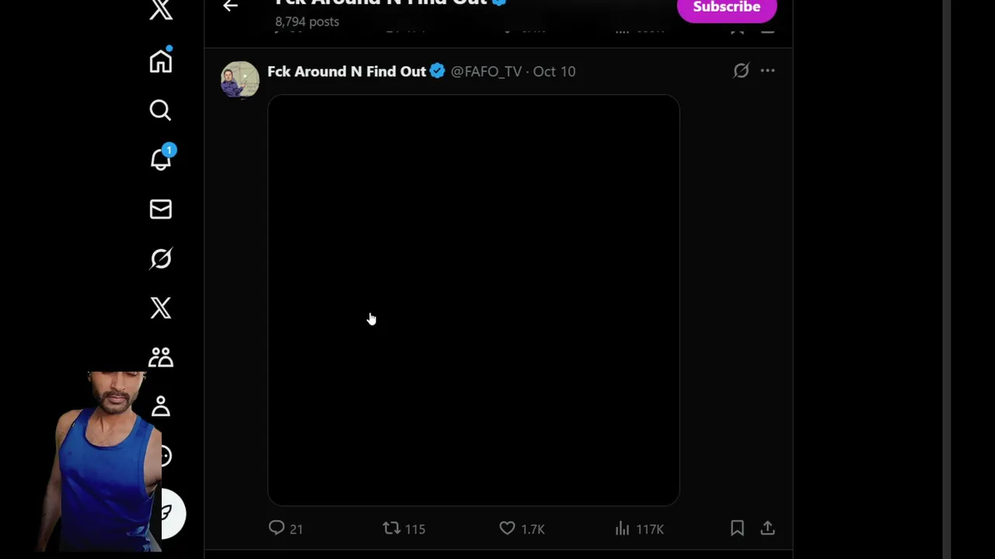
Task: Open the Notifications bell
Action: pos(160,160)
